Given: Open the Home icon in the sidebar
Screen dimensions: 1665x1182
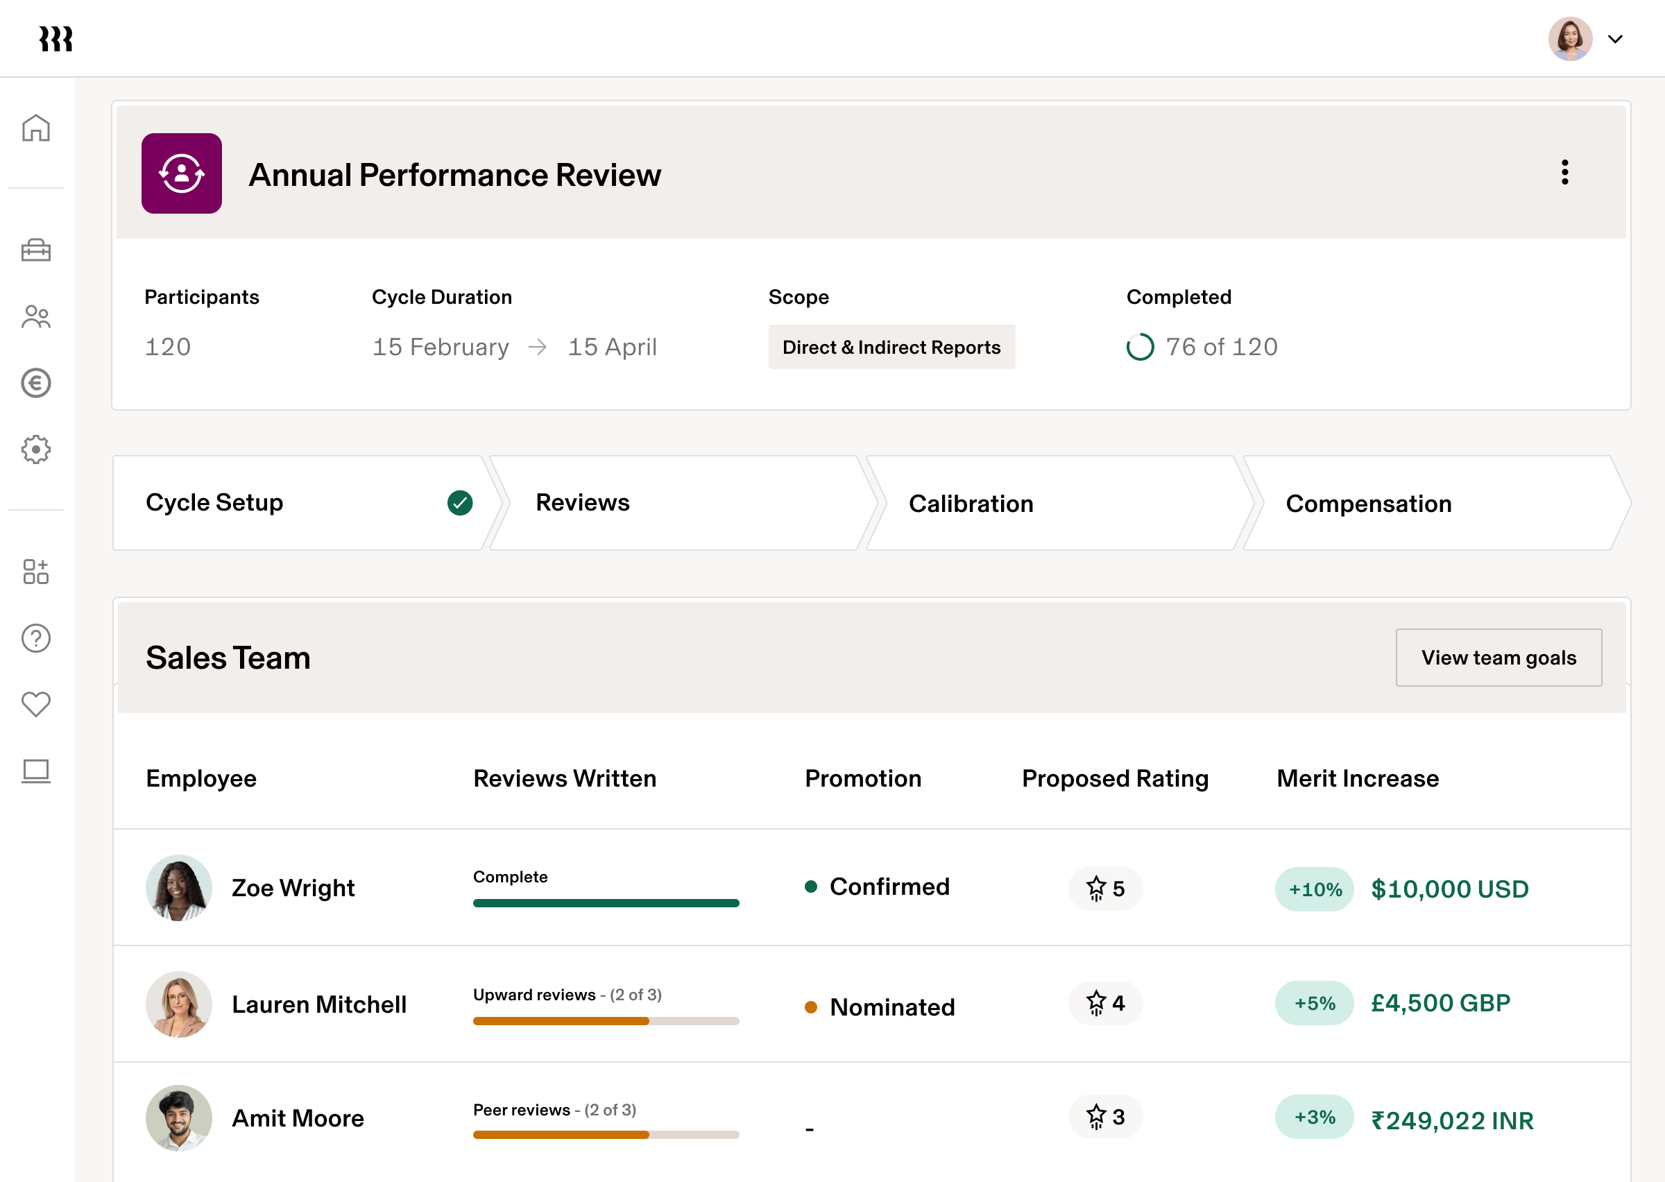Looking at the screenshot, I should pos(35,127).
